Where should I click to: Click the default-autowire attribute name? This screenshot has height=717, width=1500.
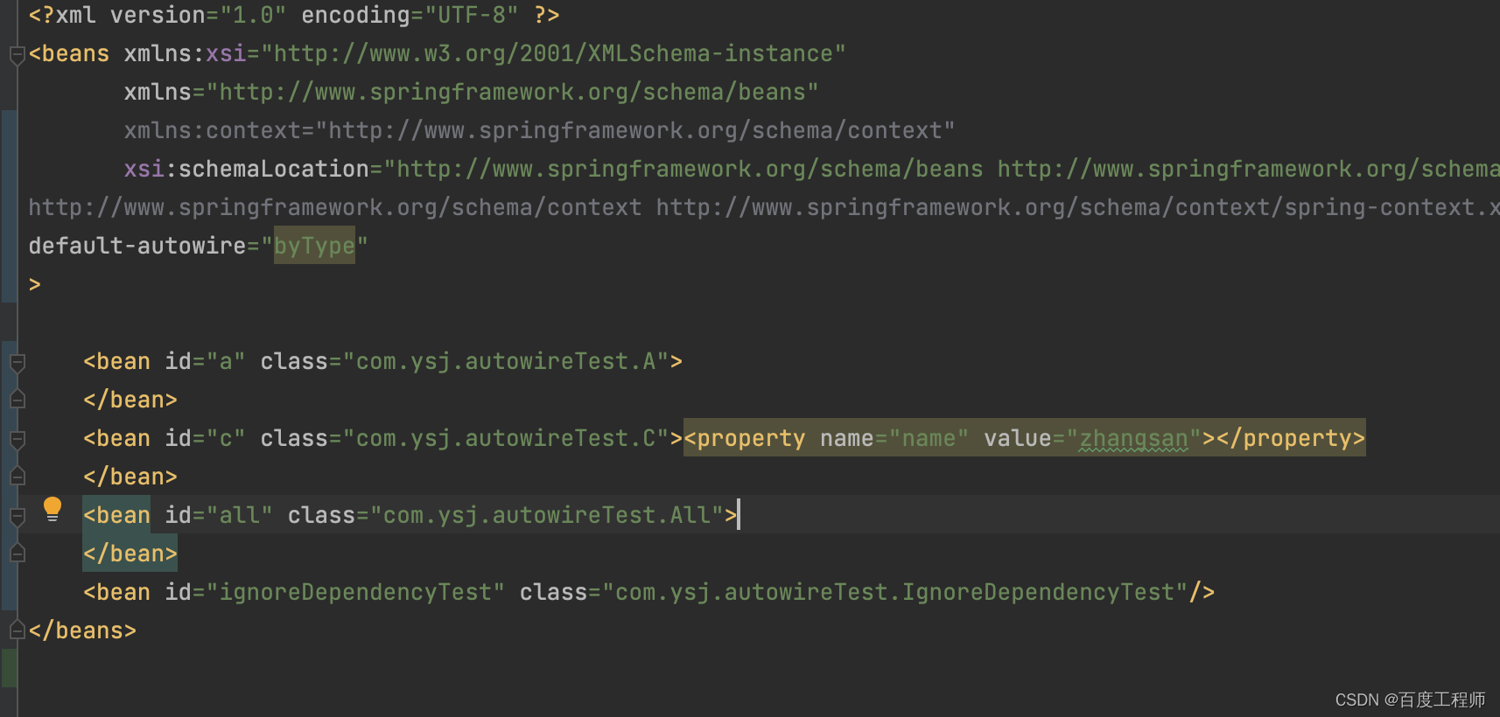(137, 246)
